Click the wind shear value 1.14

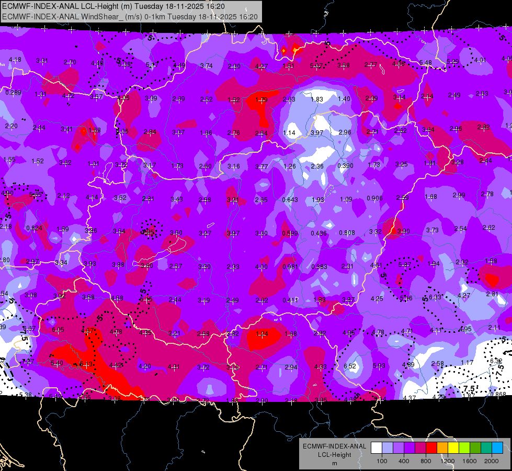[x=289, y=133]
